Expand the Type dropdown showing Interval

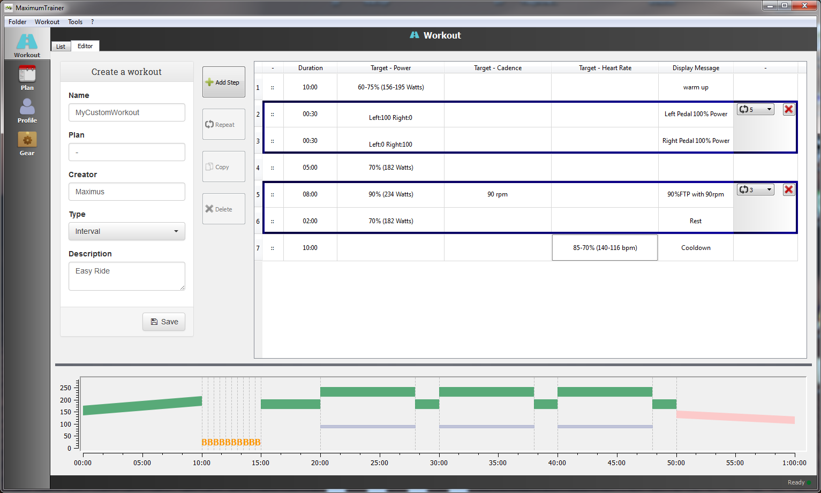point(127,231)
